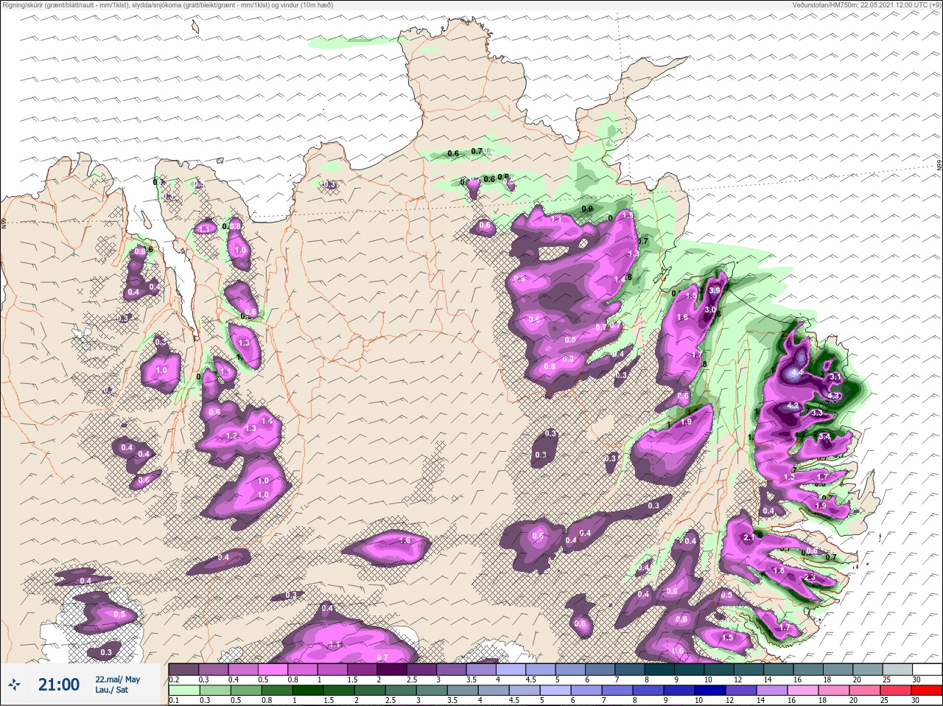
Task: Click the 3.3 precipitation value label
Action: point(817,413)
